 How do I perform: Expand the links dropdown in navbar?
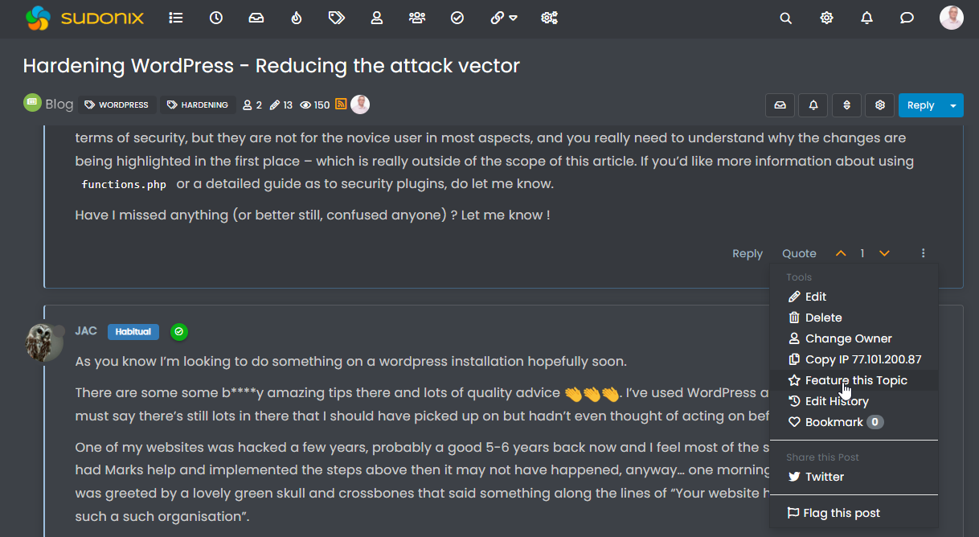click(x=504, y=18)
